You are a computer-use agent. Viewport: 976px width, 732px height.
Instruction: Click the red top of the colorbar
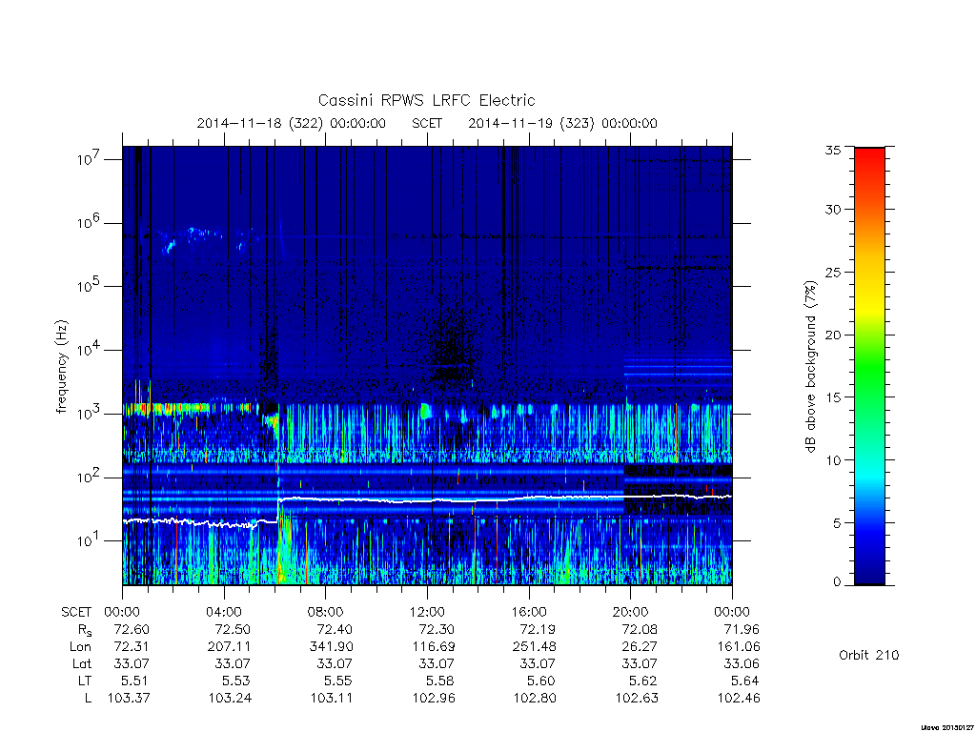coord(869,157)
